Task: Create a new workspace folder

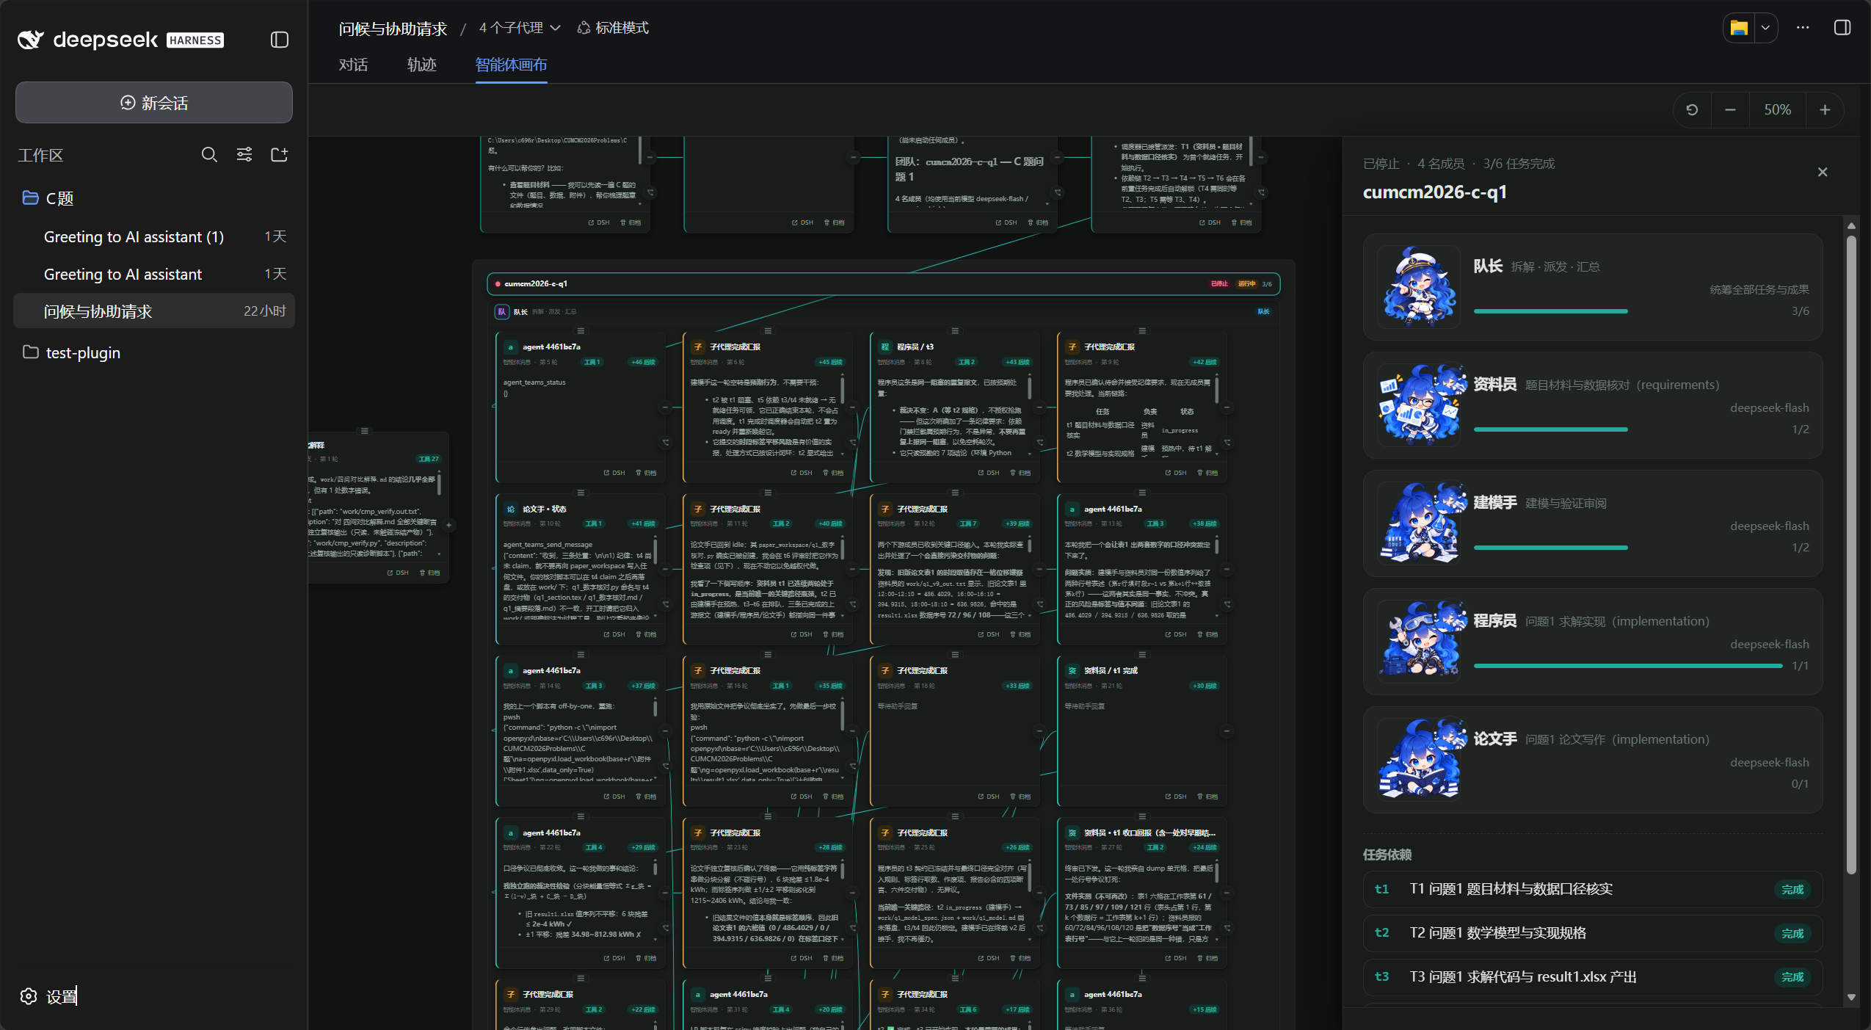Action: pyautogui.click(x=279, y=154)
